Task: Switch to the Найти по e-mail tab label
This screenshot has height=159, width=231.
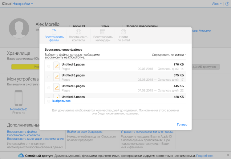Action: 124,38
